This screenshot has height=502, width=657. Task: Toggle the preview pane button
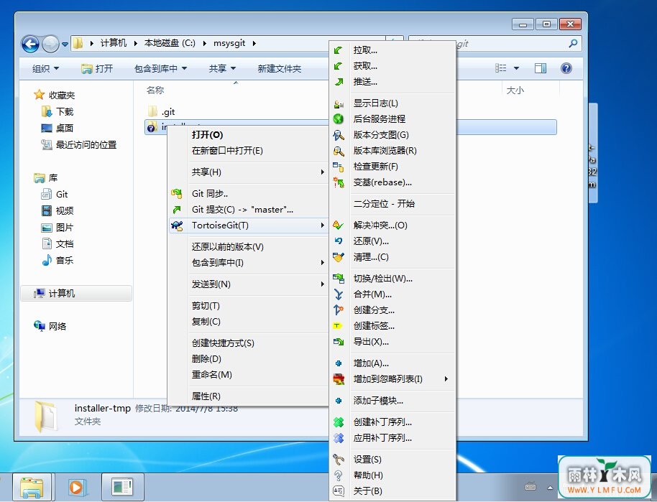pos(540,68)
